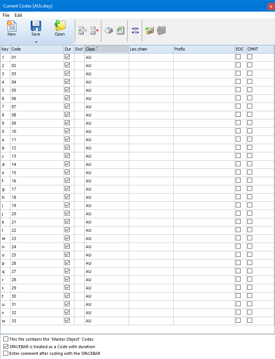
Task: Click the keyboard key toolbar icon
Action: pyautogui.click(x=109, y=30)
